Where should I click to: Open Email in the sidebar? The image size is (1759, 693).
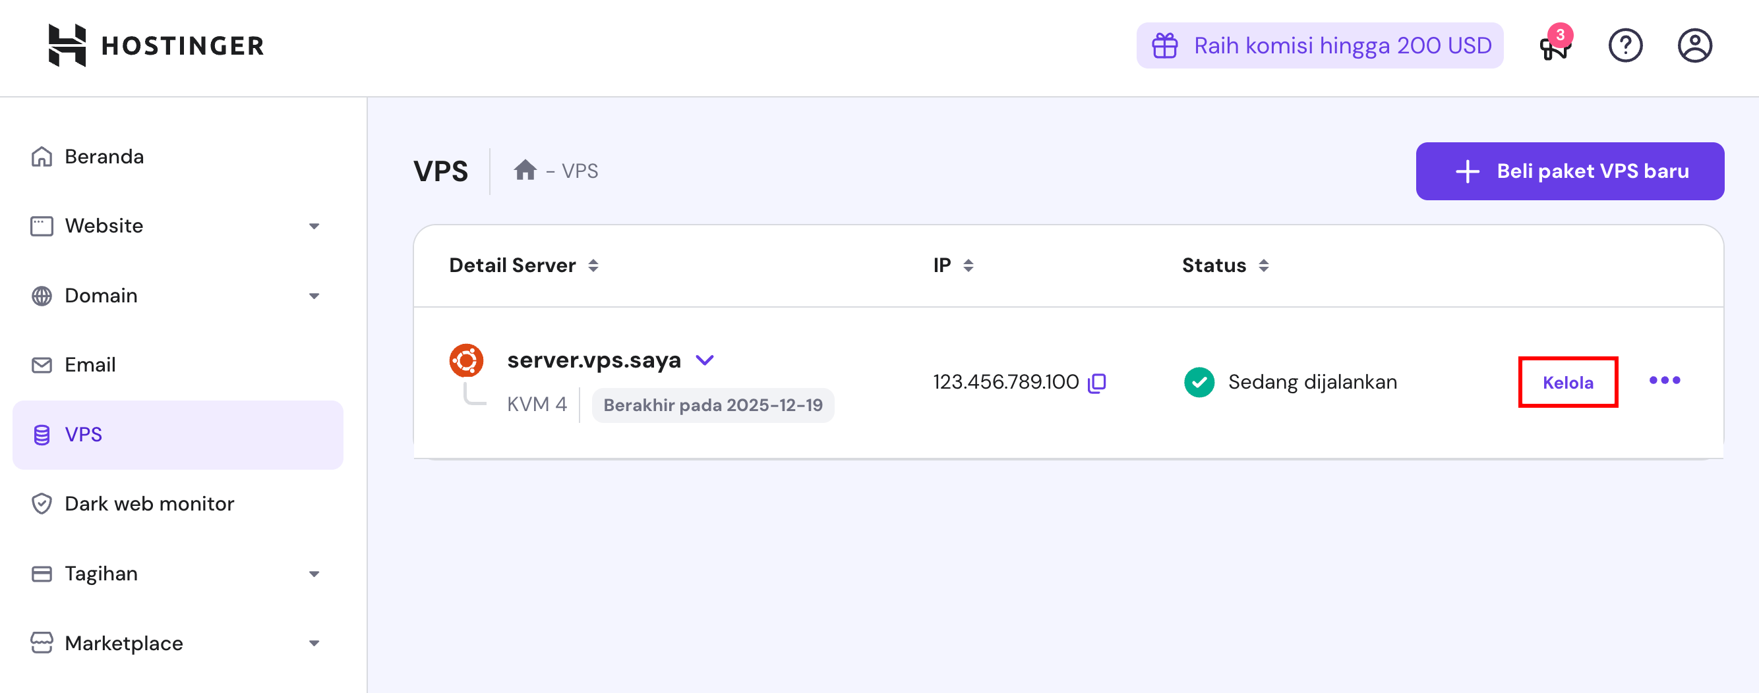[x=90, y=365]
